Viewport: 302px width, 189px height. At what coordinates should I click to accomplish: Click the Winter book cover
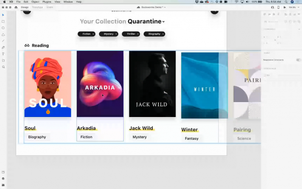point(205,86)
